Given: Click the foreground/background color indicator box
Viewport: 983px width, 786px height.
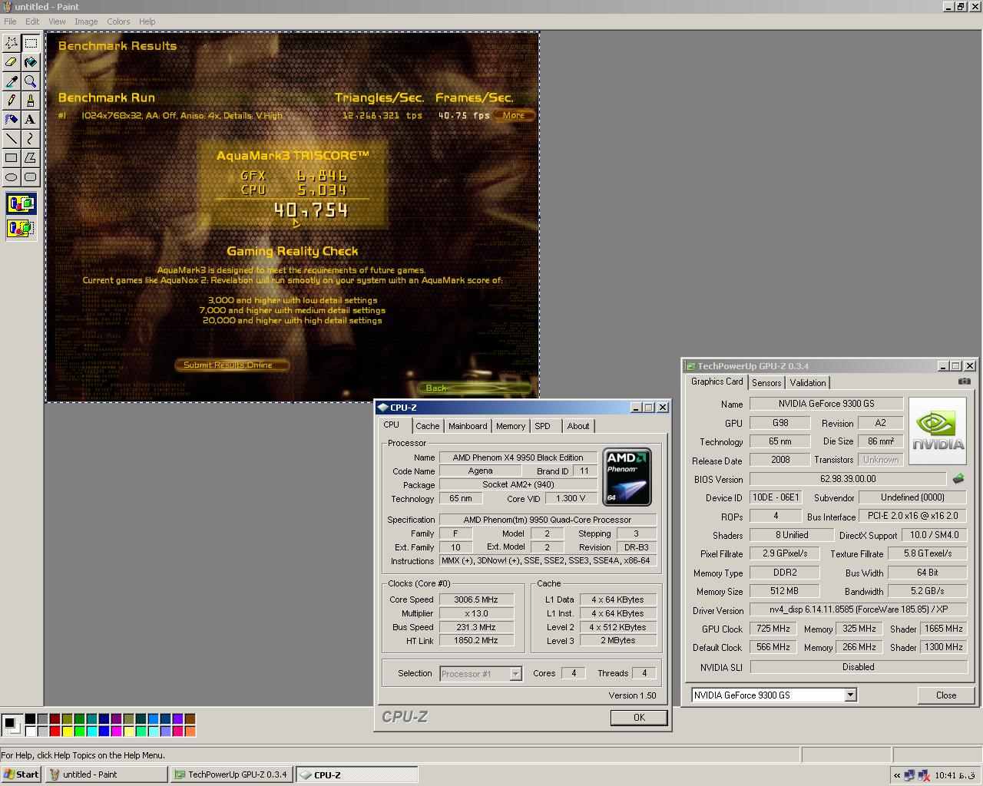Looking at the screenshot, I should pyautogui.click(x=11, y=724).
